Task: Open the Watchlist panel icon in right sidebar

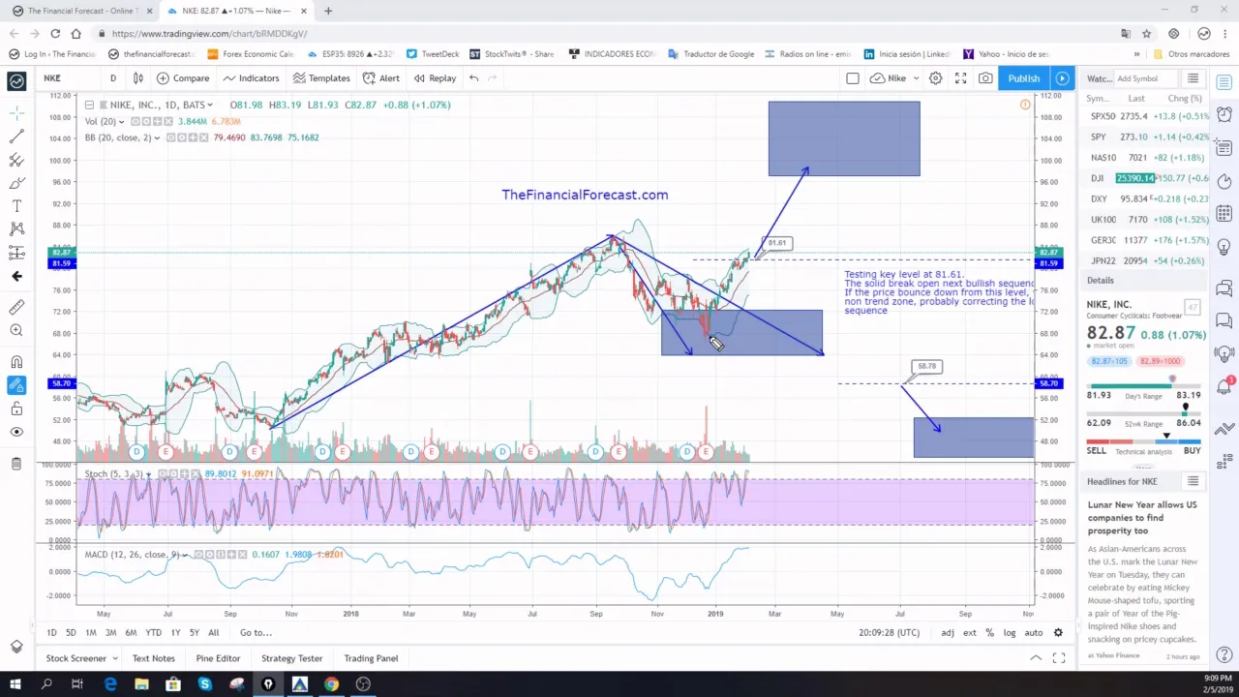Action: [1224, 85]
